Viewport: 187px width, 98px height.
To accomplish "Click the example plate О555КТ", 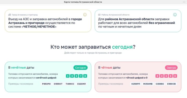I will 58,84.
